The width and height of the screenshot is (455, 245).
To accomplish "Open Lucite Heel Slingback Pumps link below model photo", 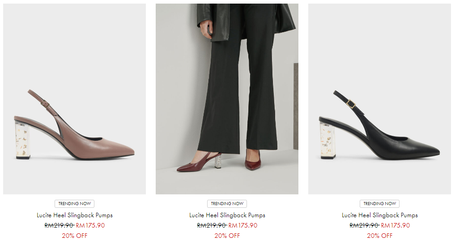I will tap(227, 215).
